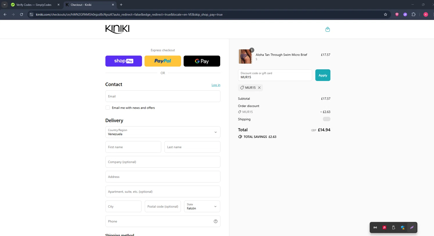Image resolution: width=434 pixels, height=236 pixels.
Task: Focus the Email input field
Action: click(163, 96)
